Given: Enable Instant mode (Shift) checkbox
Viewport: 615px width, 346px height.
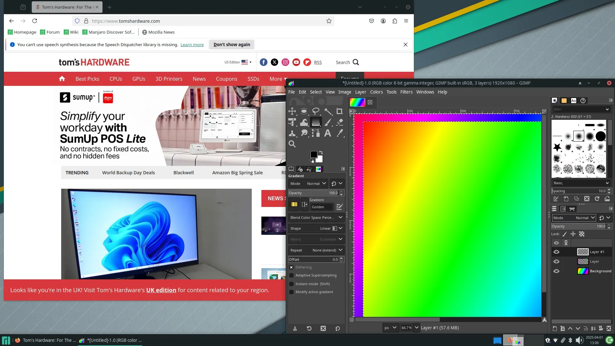Looking at the screenshot, I should point(291,284).
